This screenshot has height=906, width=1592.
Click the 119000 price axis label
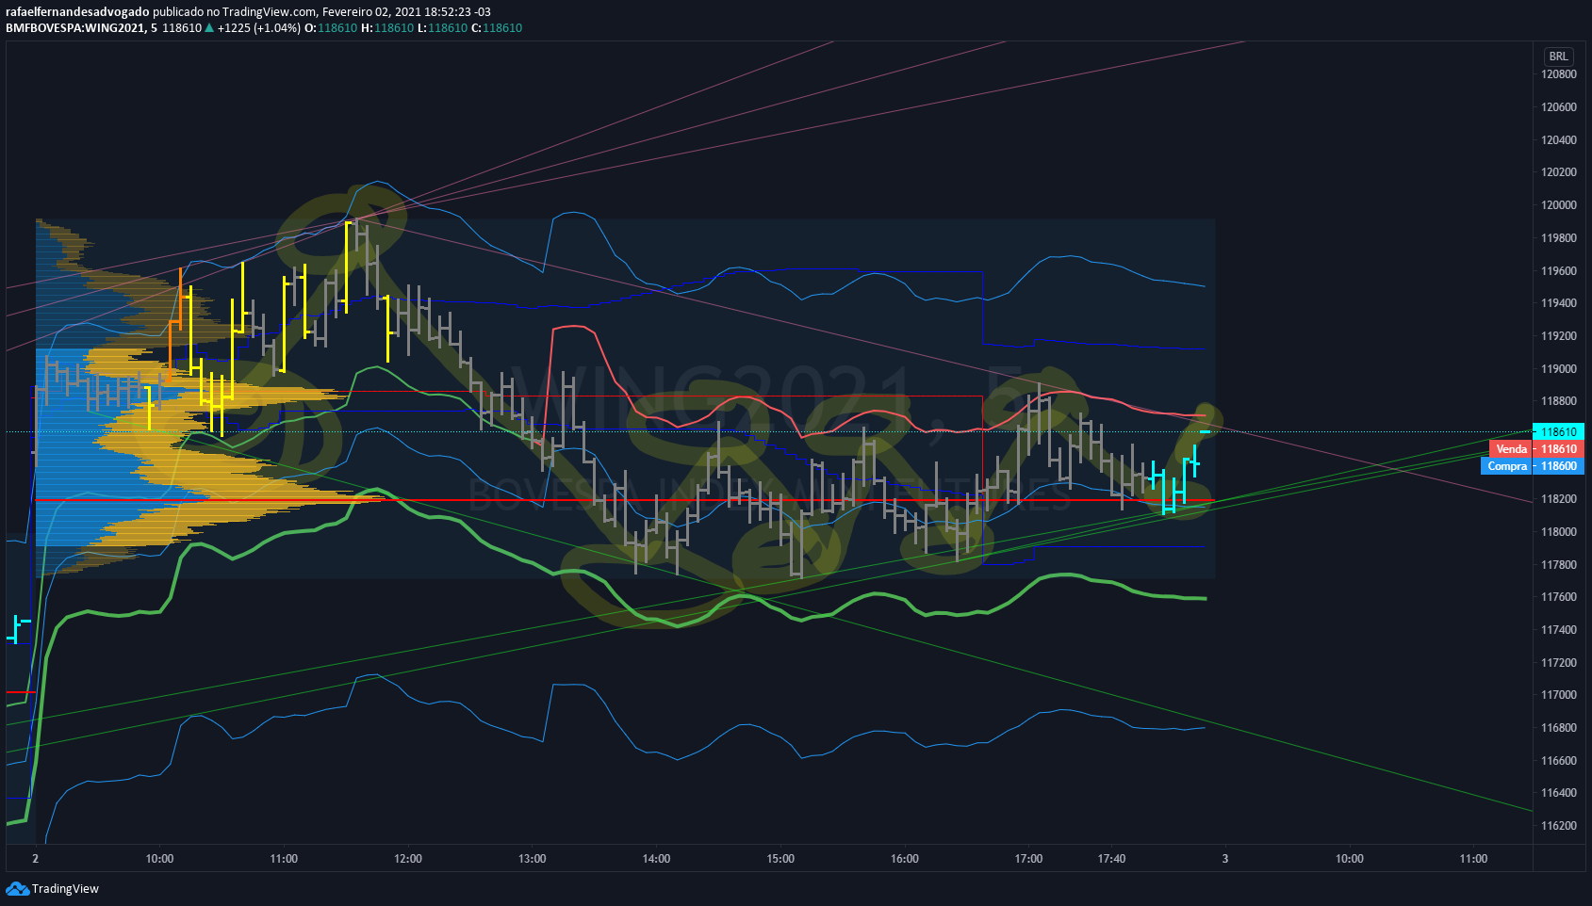[1559, 369]
